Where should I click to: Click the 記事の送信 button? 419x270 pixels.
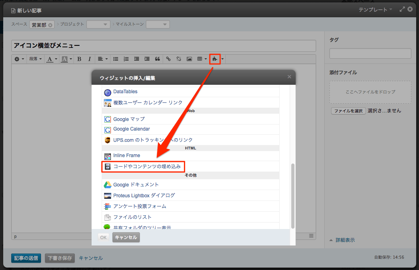click(x=26, y=258)
